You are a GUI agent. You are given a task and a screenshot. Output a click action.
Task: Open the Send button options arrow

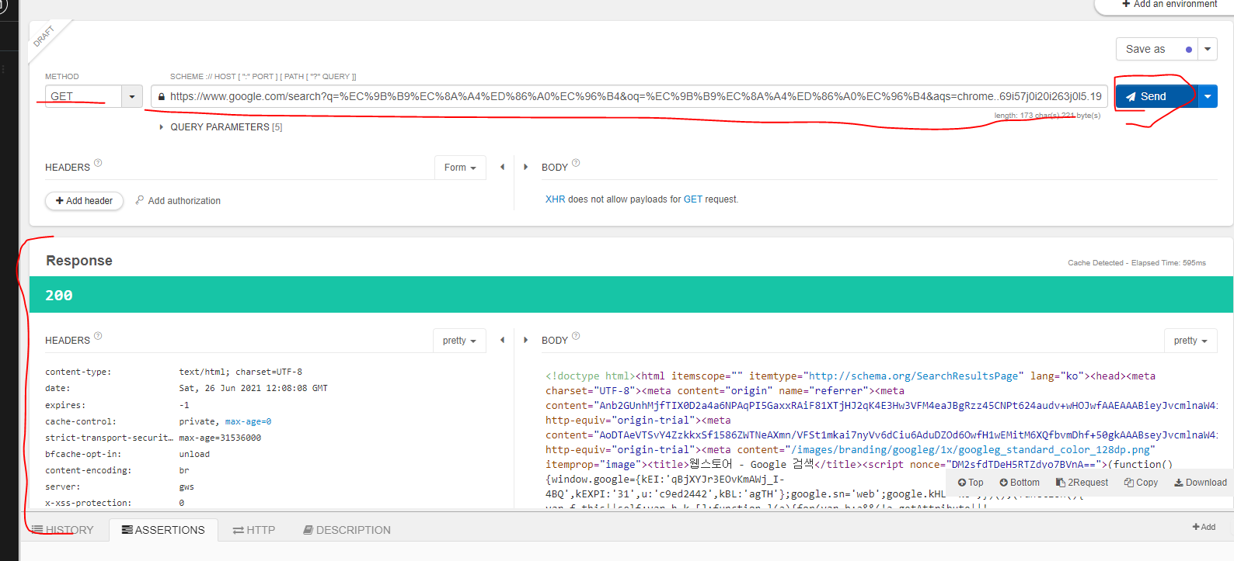click(1208, 96)
